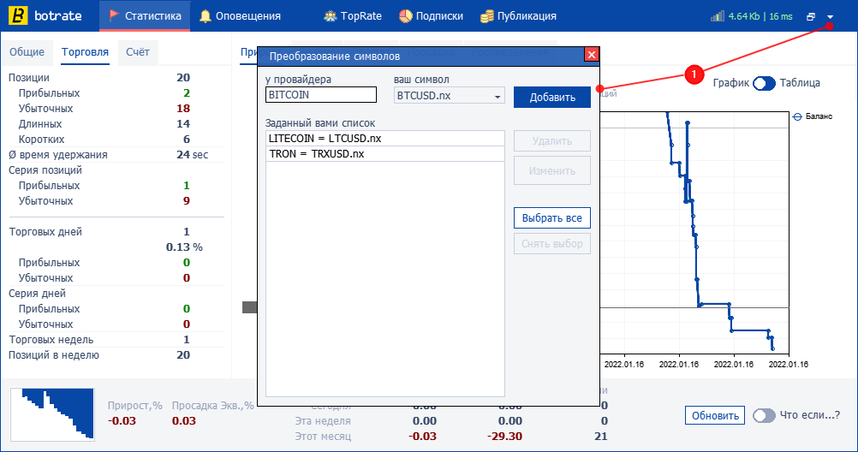Click the Обновить button
This screenshot has width=858, height=452.
pyautogui.click(x=715, y=415)
